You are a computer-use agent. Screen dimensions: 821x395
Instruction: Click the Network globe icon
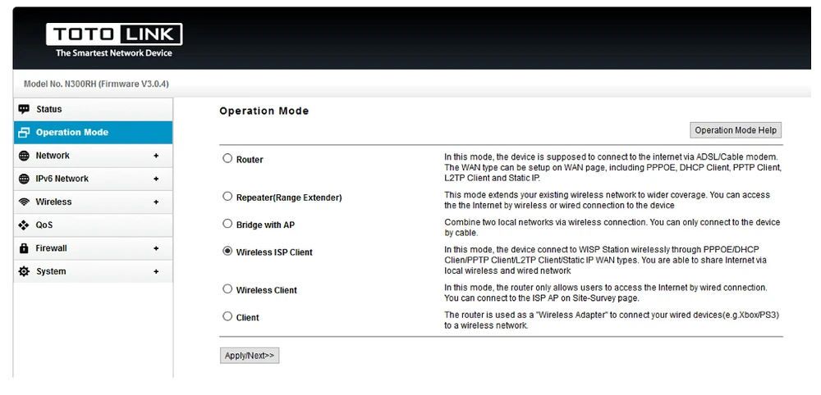click(24, 156)
